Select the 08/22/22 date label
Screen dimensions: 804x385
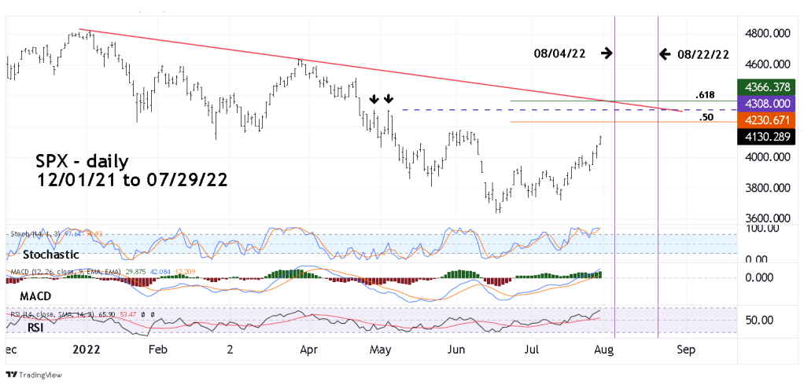coord(703,53)
